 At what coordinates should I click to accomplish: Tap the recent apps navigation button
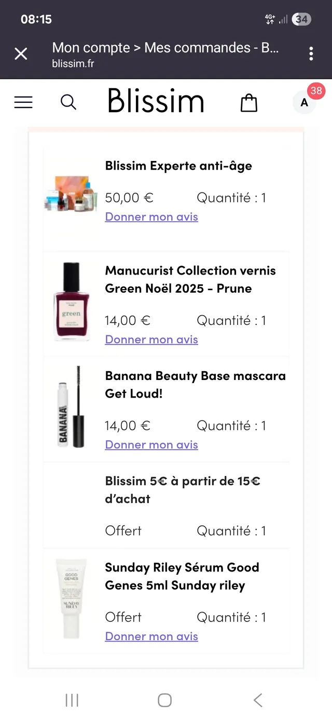pos(72,700)
